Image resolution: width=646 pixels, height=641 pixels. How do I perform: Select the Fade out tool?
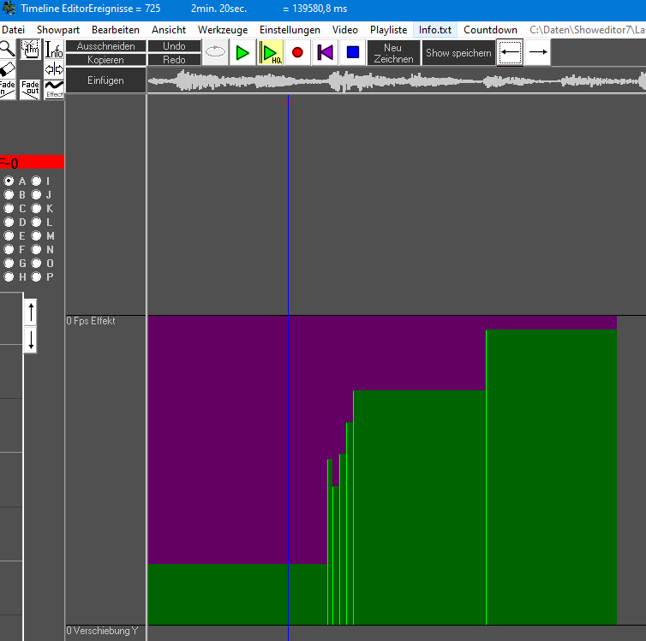point(31,89)
